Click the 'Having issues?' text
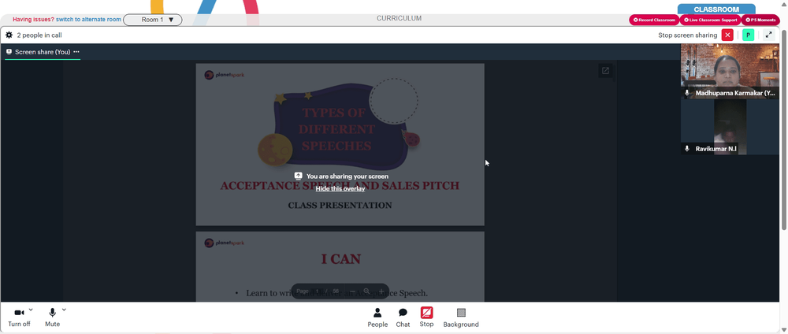The height and width of the screenshot is (334, 788). pos(33,20)
